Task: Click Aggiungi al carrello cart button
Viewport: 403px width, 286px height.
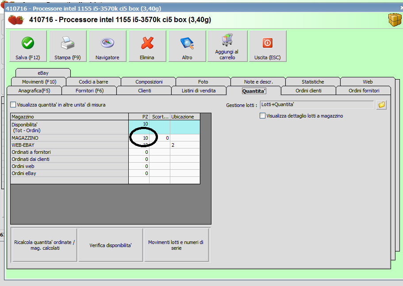Action: point(227,46)
